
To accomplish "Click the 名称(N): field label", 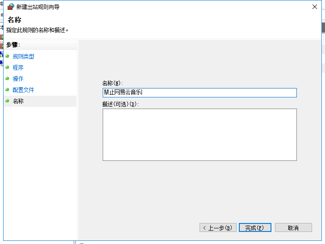I will [112, 83].
